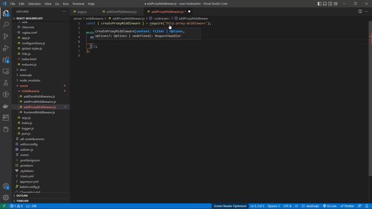The width and height of the screenshot is (372, 209).
Task: Open the Testing flask view
Action: [x=6, y=83]
